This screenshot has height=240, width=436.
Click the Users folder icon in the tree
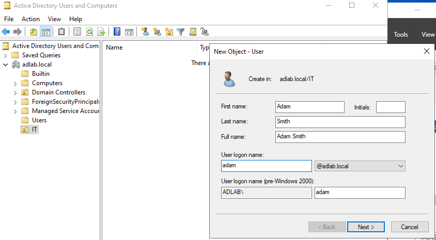coord(25,120)
